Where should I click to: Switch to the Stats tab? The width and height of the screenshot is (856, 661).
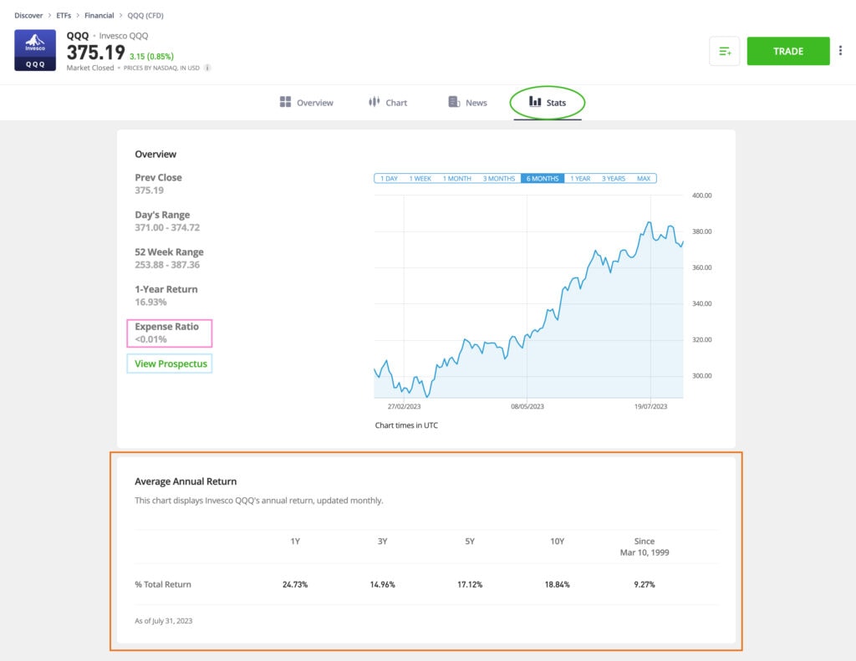coord(548,102)
